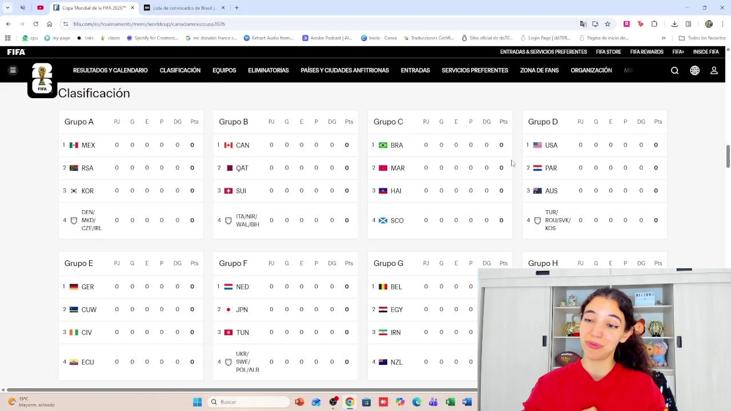731x411 pixels.
Task: Click the World Cup 2026 trophy logo
Action: coord(42,80)
